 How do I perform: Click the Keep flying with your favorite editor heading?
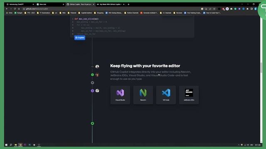[145, 66]
